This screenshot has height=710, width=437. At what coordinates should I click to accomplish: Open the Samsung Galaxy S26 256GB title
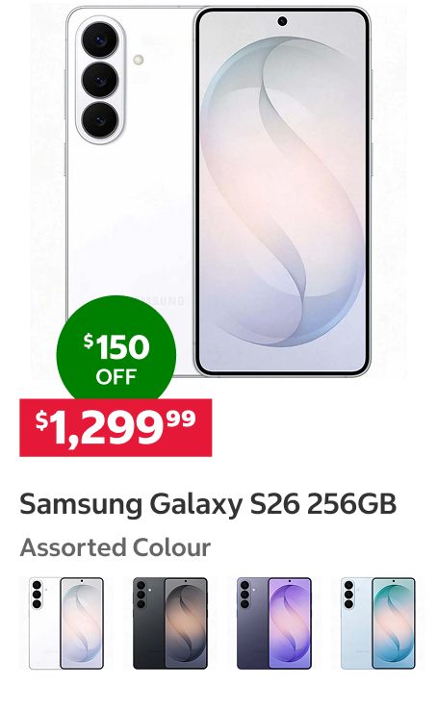pos(208,504)
